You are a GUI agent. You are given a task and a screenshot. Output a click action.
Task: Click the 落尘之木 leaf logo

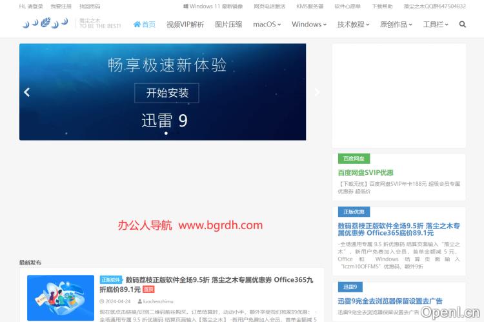click(x=45, y=25)
